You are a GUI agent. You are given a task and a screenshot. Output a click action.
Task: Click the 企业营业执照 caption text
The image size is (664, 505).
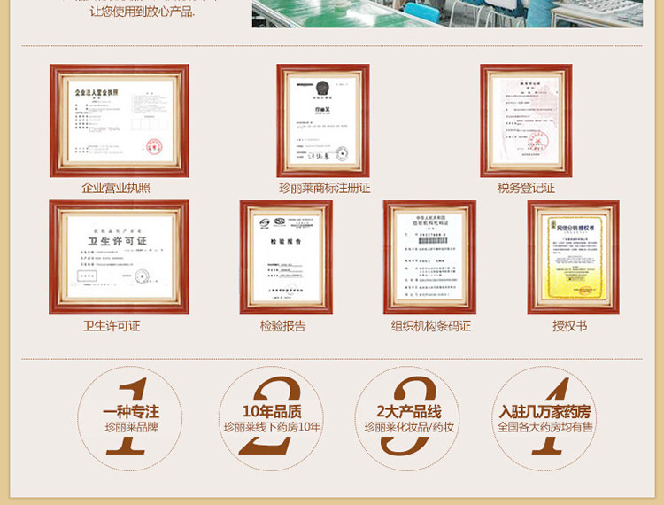click(x=116, y=188)
